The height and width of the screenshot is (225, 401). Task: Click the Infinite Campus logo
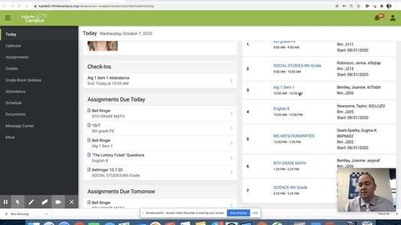coord(34,18)
